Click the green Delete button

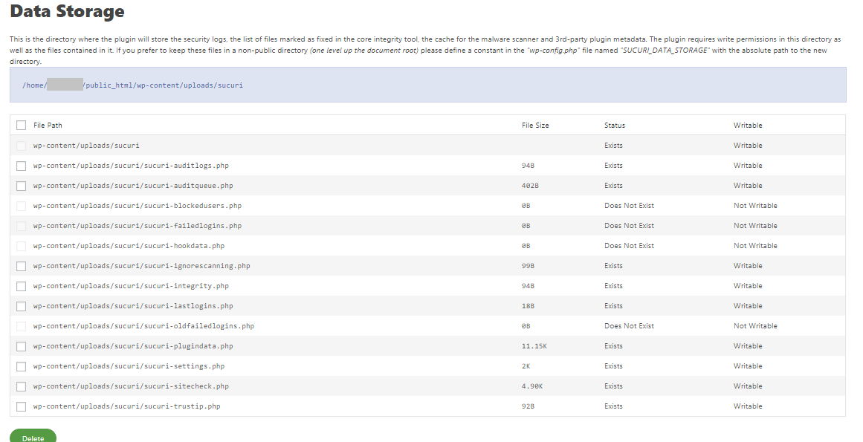click(x=33, y=437)
